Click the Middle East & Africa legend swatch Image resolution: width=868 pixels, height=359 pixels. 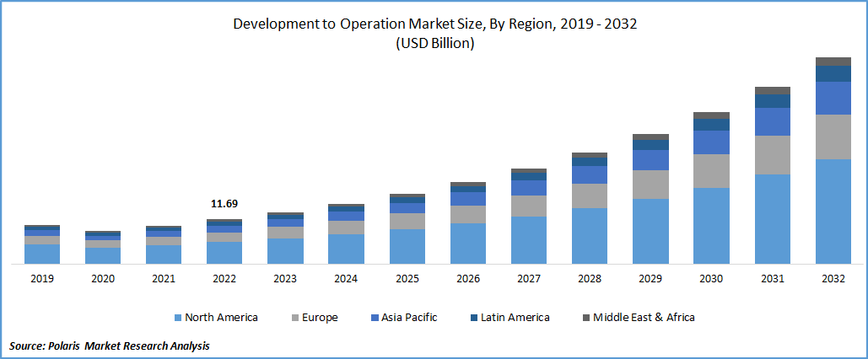point(586,318)
